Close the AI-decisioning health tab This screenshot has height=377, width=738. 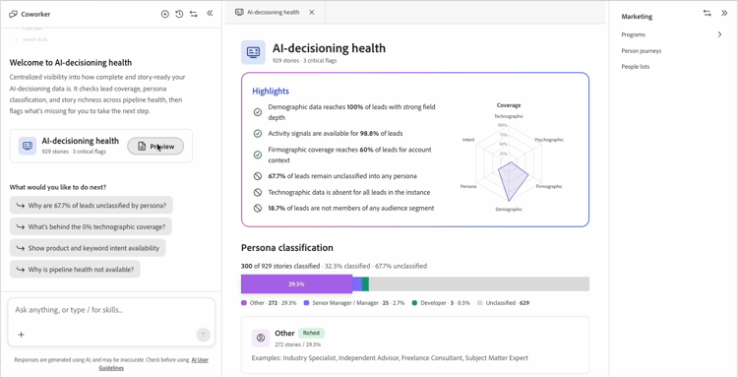click(312, 12)
